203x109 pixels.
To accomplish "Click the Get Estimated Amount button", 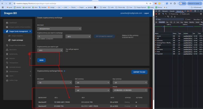I will click(x=104, y=36).
